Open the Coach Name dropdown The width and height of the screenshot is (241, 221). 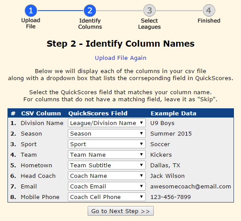click(107, 176)
